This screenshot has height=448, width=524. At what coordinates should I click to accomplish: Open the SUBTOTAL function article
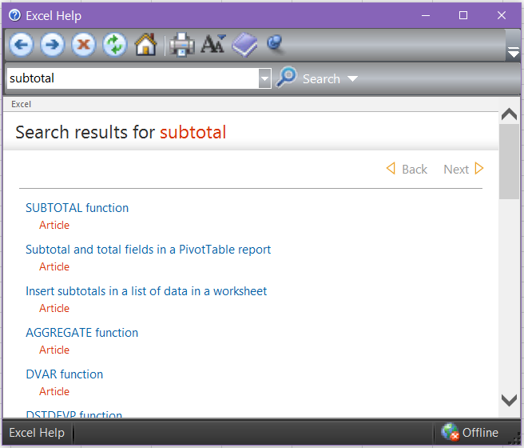tap(77, 208)
